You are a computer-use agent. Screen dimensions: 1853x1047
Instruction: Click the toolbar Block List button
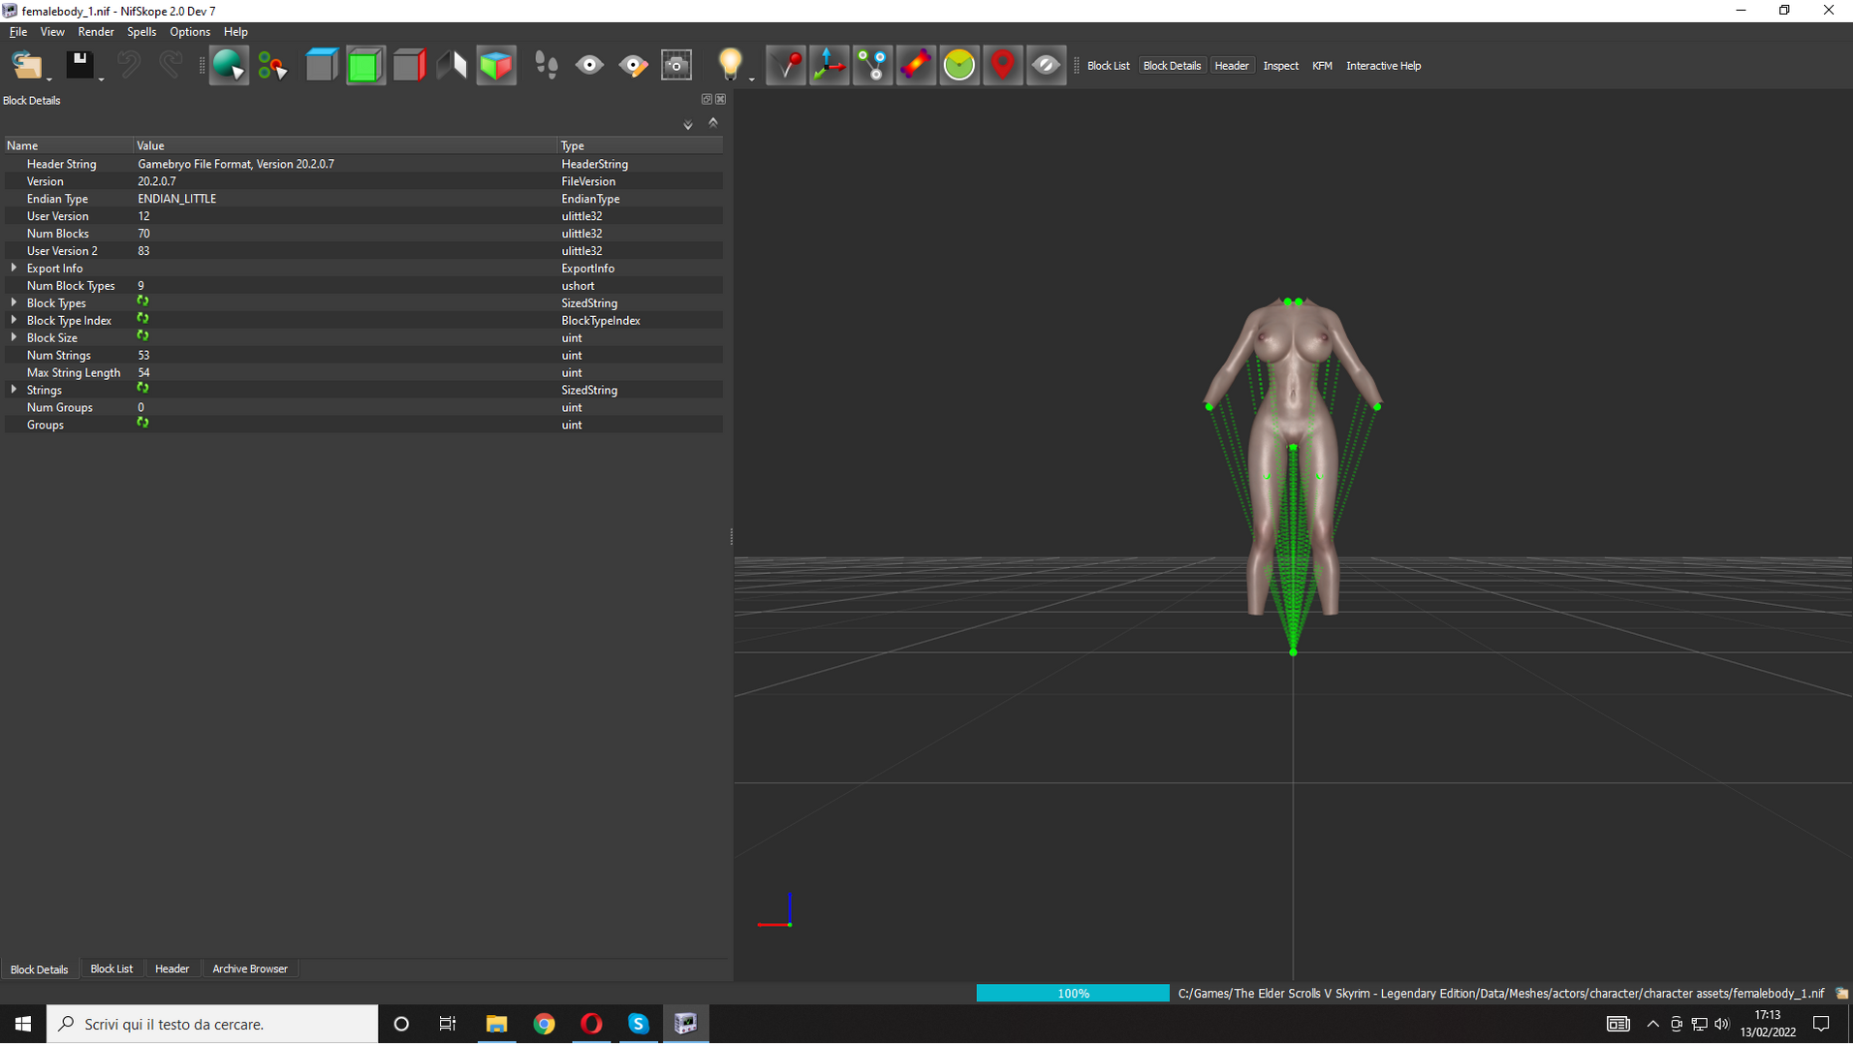(x=1109, y=66)
